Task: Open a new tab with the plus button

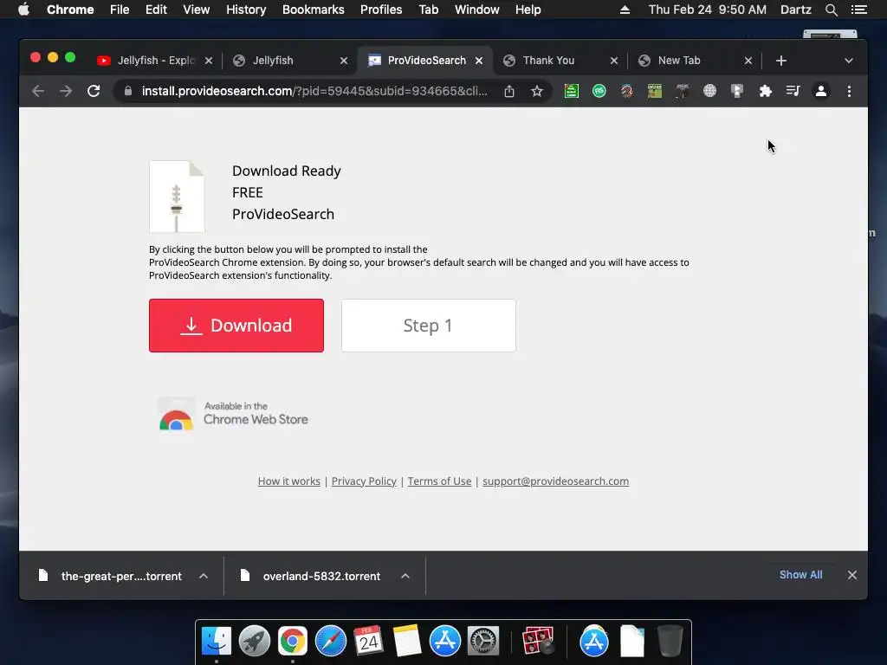Action: (781, 61)
